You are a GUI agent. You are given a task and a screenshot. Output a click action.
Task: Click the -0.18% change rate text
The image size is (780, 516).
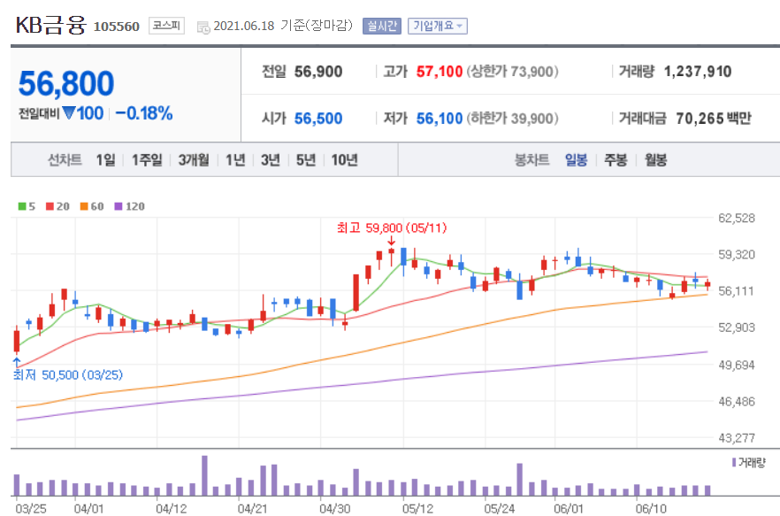pos(144,113)
